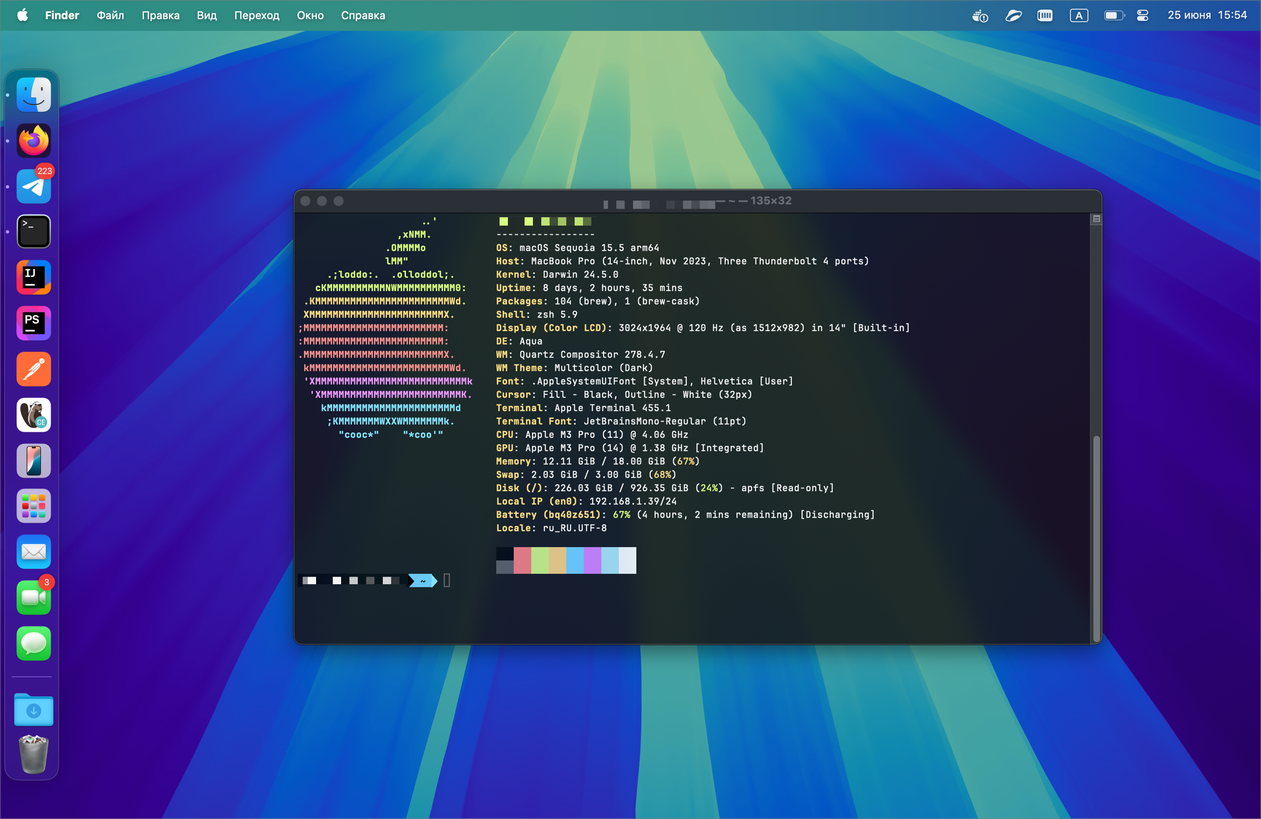Launch IntelliJ IDEA from the dock
Image resolution: width=1261 pixels, height=819 pixels.
coord(33,277)
